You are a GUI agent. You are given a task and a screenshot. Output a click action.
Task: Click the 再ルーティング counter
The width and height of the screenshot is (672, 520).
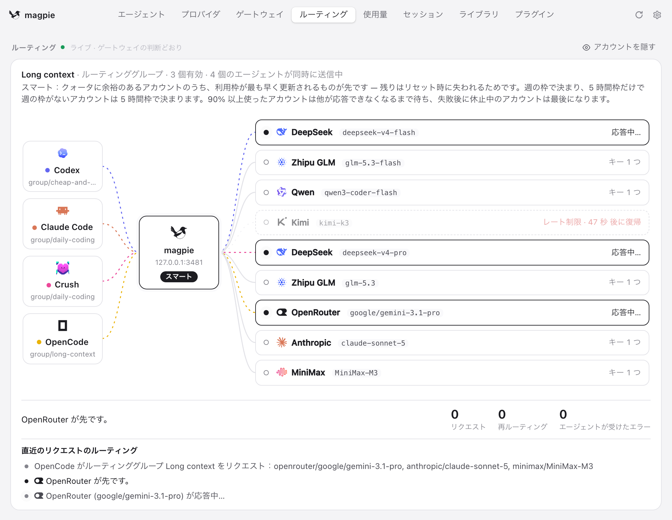click(522, 420)
